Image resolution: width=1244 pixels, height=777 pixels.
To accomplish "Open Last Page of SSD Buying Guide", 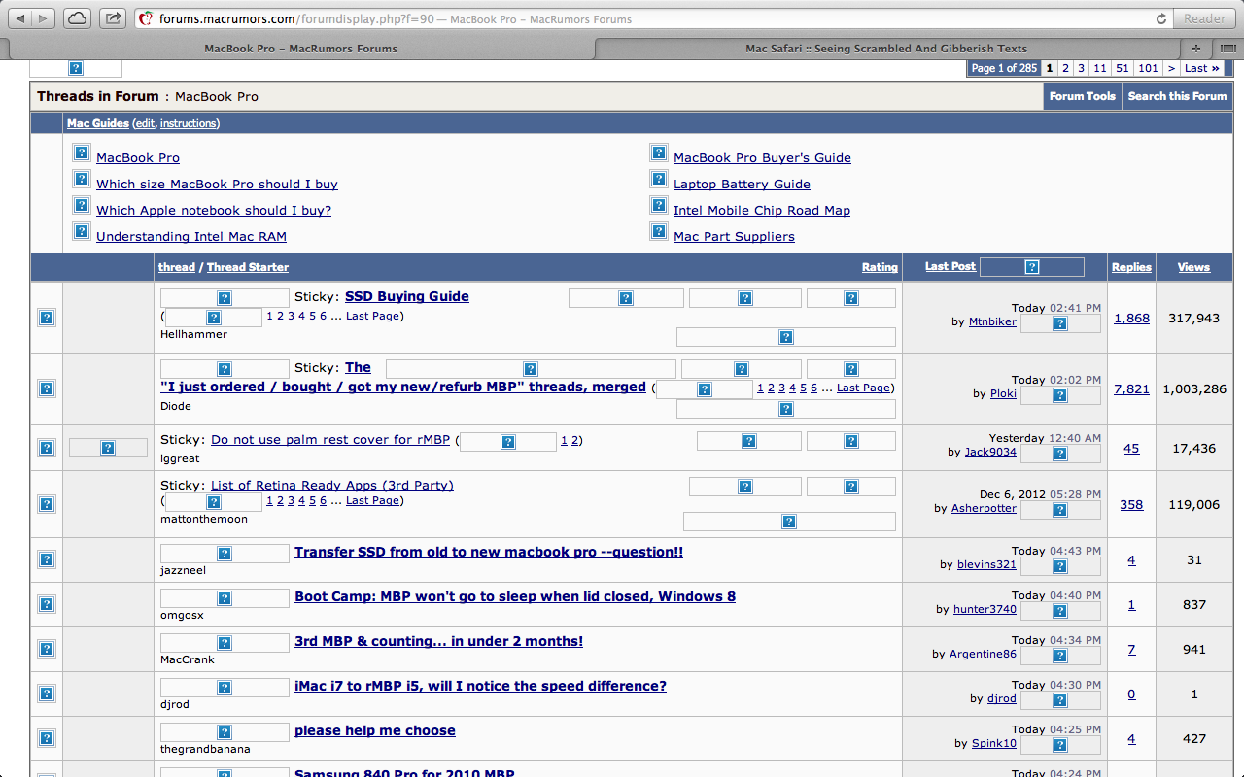I will click(x=372, y=316).
